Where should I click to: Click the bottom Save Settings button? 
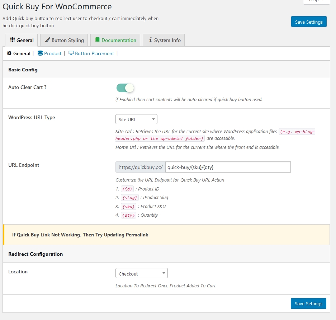point(308,303)
